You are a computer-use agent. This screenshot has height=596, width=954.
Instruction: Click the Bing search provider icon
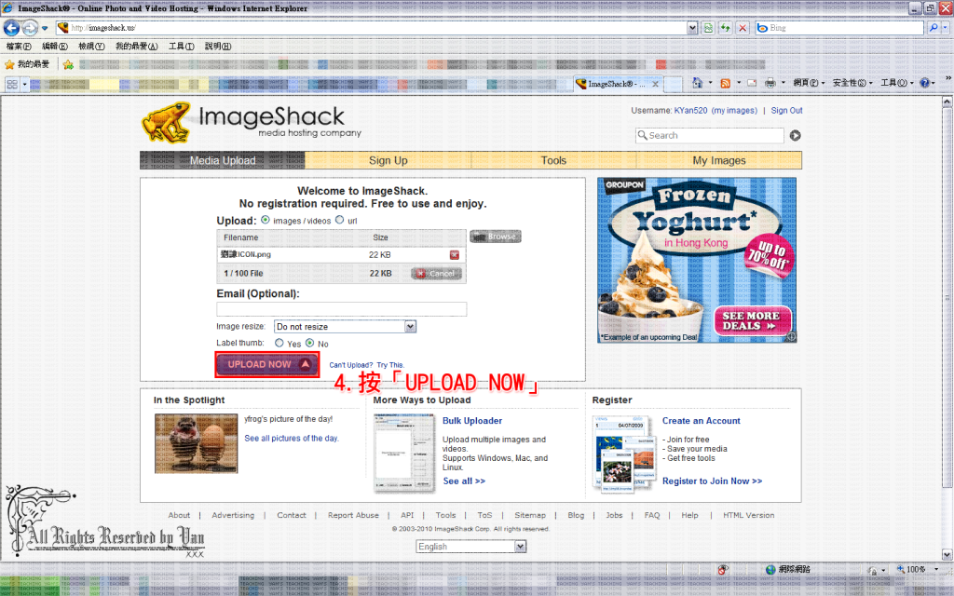(762, 28)
